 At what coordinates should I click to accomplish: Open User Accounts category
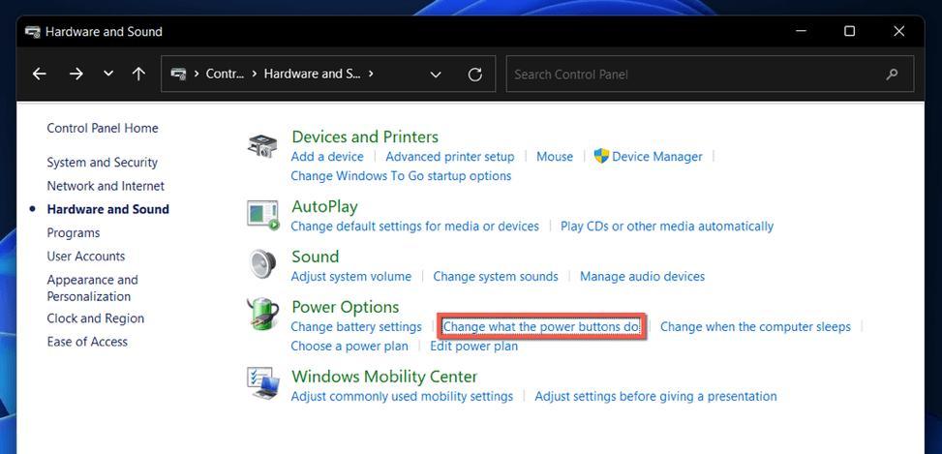(x=86, y=256)
